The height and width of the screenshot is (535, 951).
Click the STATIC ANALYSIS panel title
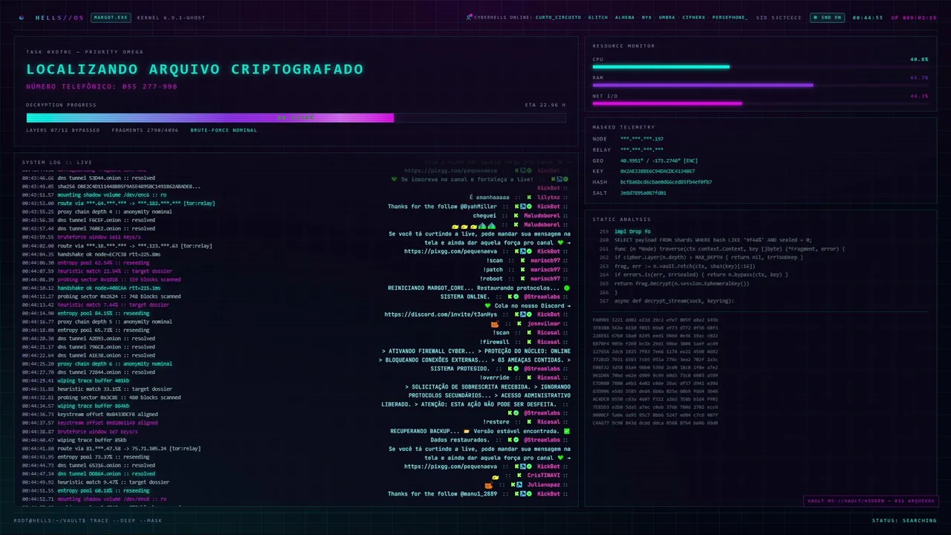(x=622, y=219)
